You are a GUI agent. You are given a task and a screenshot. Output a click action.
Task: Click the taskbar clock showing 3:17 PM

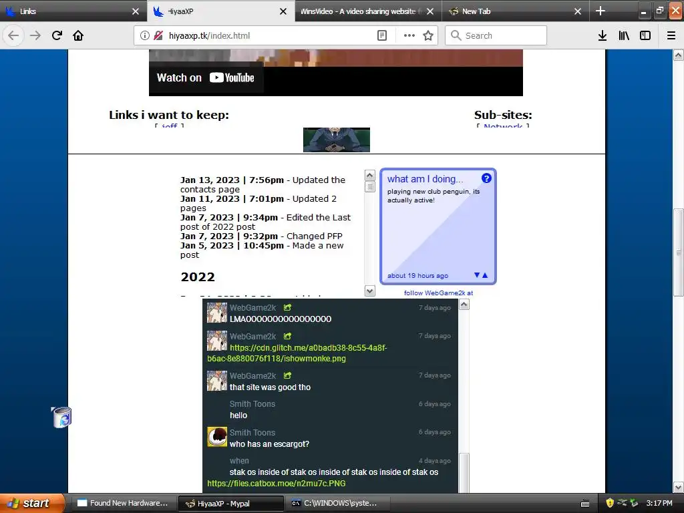[659, 503]
